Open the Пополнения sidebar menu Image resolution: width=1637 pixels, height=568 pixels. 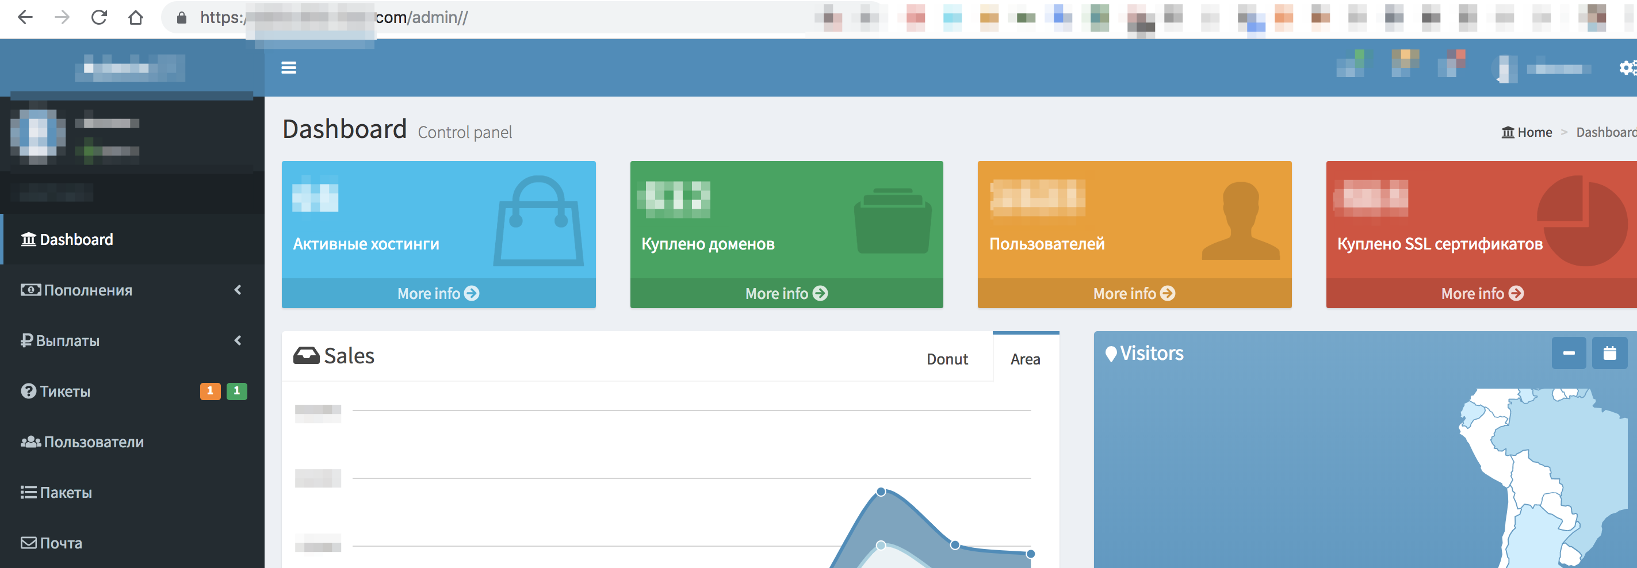pyautogui.click(x=132, y=290)
